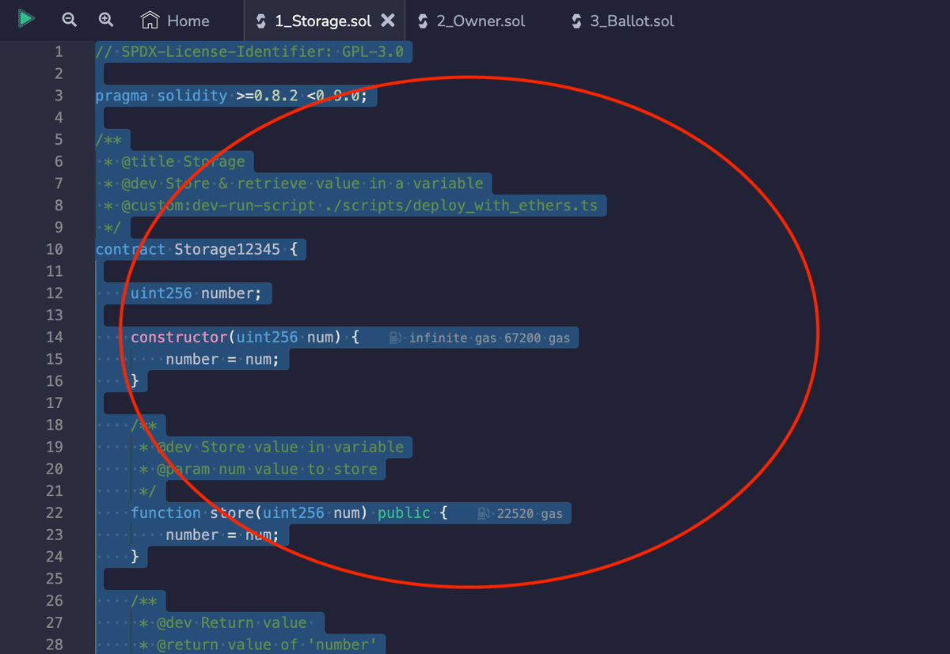Click '@param num value to store' comment
Image resolution: width=950 pixels, height=654 pixels.
point(266,469)
